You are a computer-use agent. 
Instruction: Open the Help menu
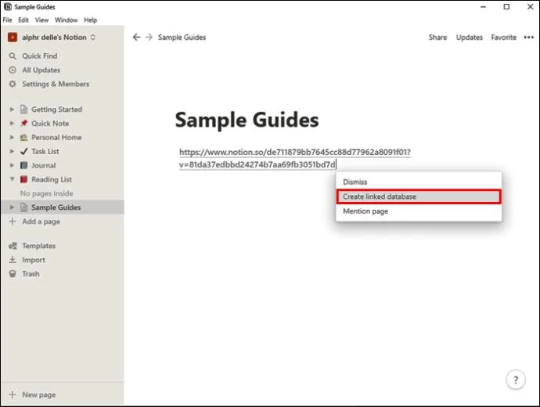tap(90, 20)
